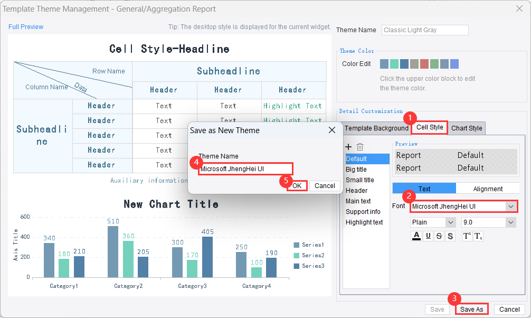Viewport: 531px width, 318px height.
Task: Click Cancel in Save as New Theme dialog
Action: 325,186
